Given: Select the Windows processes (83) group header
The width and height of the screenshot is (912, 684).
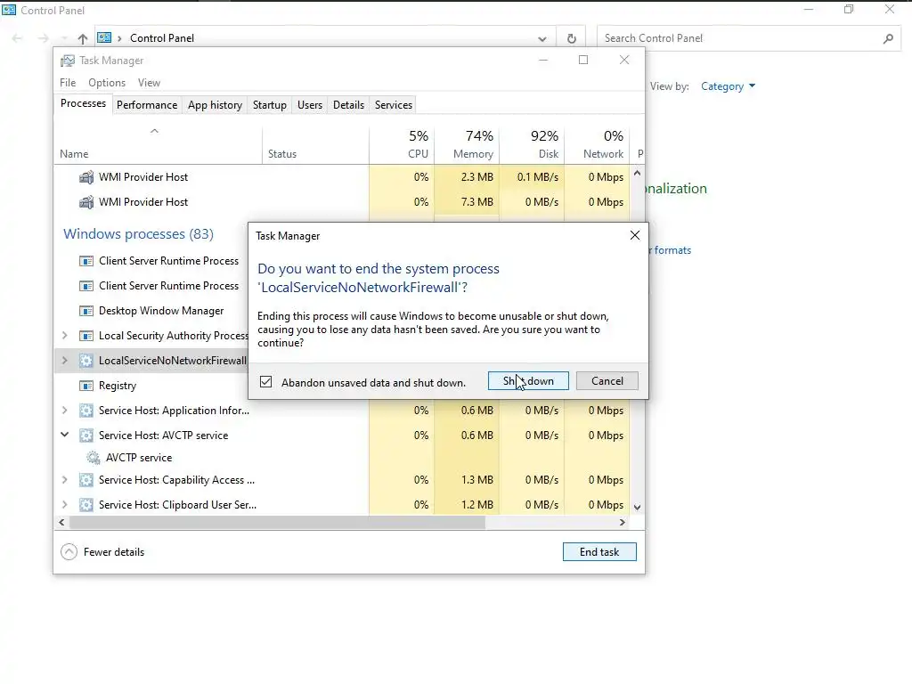Looking at the screenshot, I should point(138,234).
